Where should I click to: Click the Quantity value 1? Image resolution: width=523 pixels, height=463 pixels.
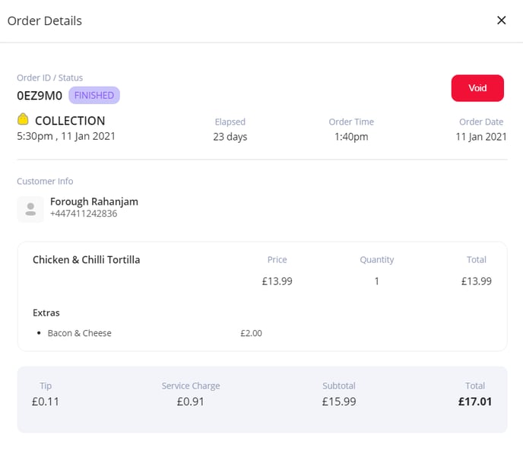[376, 281]
